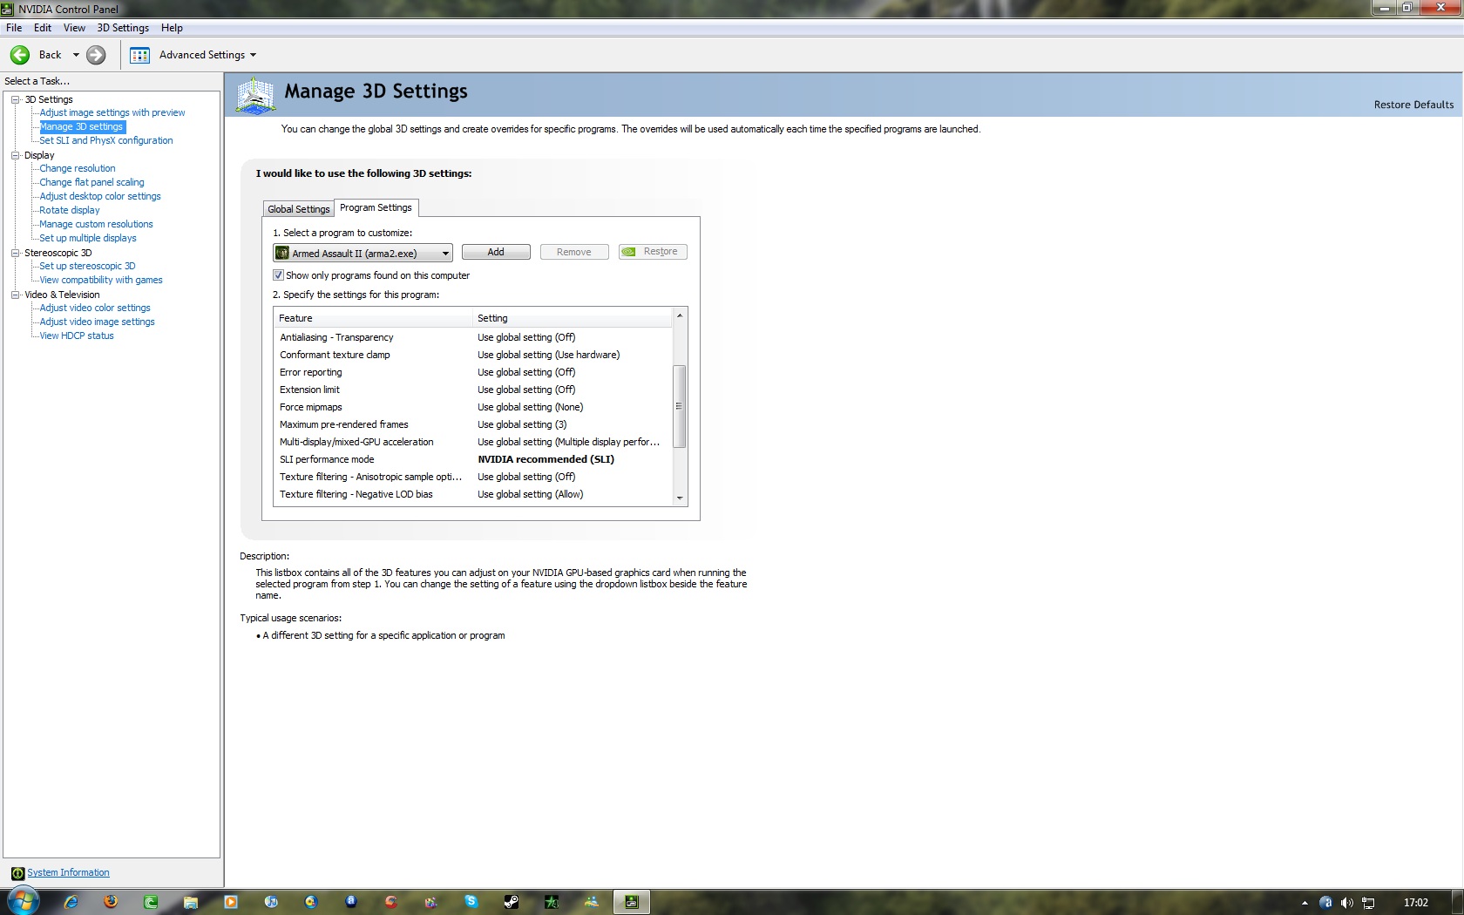This screenshot has height=915, width=1464.
Task: Open Change resolution task
Action: tap(78, 168)
